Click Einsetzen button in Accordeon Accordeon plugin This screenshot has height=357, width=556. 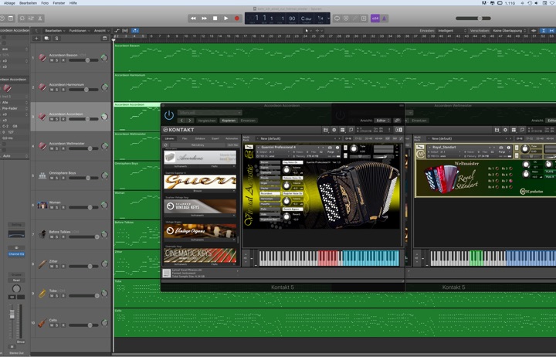(x=248, y=121)
